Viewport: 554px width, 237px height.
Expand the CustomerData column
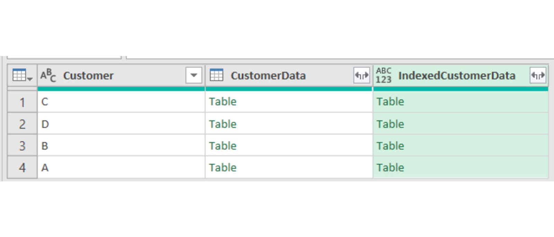tap(361, 75)
